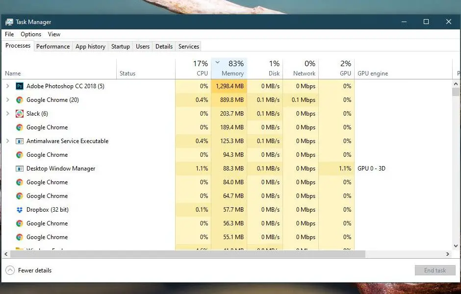
Task: Expand the Google Chrome (20) group
Action: tap(8, 100)
